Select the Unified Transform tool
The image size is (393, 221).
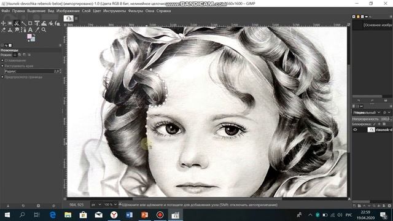(x=37, y=23)
